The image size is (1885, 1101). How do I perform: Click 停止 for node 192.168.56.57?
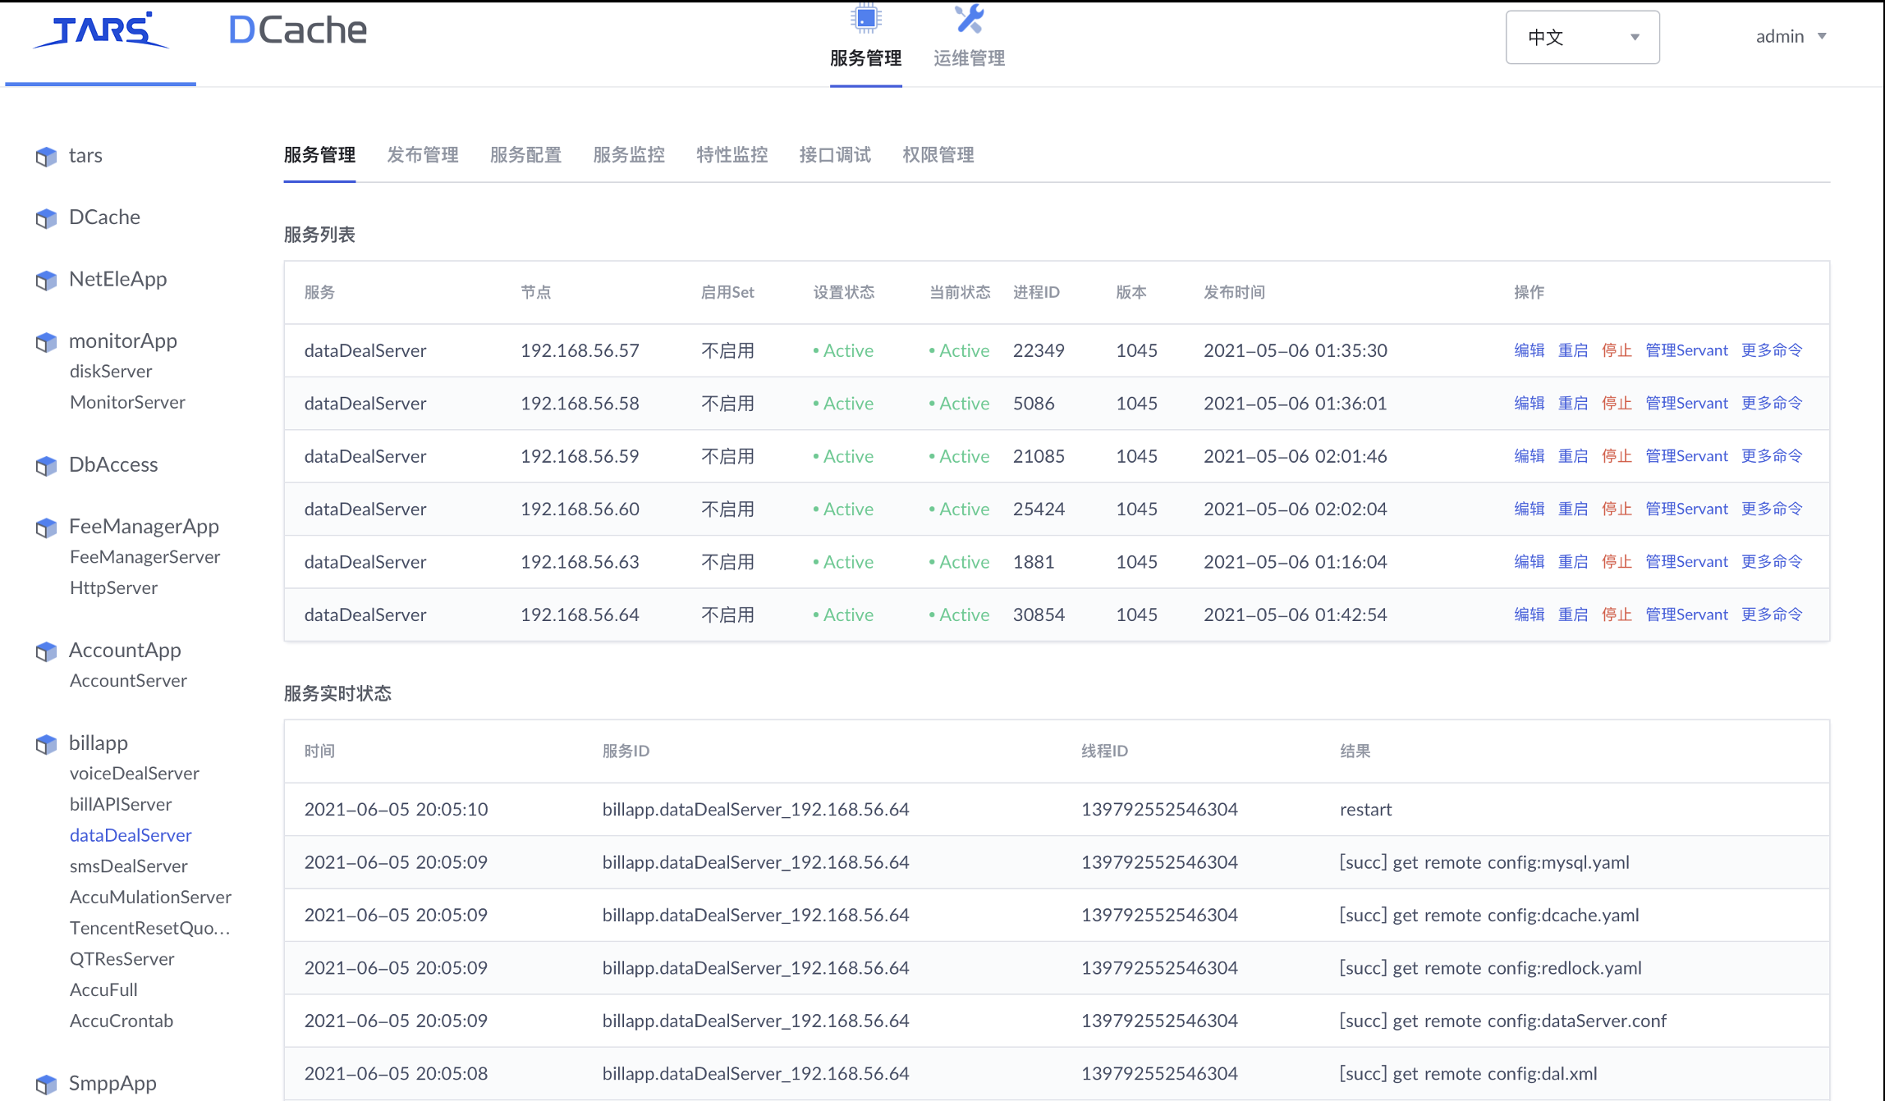pos(1616,350)
